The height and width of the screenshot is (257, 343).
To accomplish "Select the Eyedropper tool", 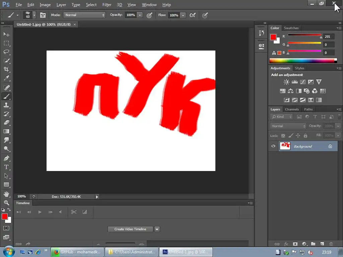I will (x=6, y=78).
